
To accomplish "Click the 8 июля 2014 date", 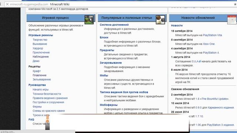I will (x=179, y=70).
